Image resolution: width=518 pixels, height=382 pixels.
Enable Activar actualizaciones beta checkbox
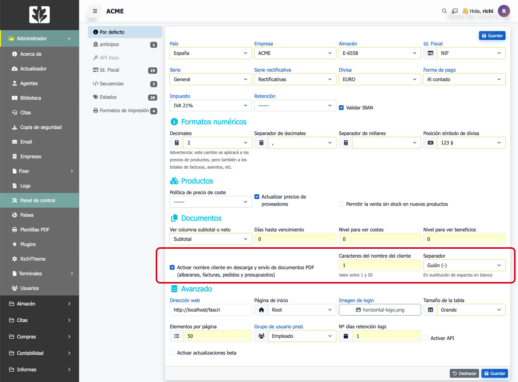point(172,353)
